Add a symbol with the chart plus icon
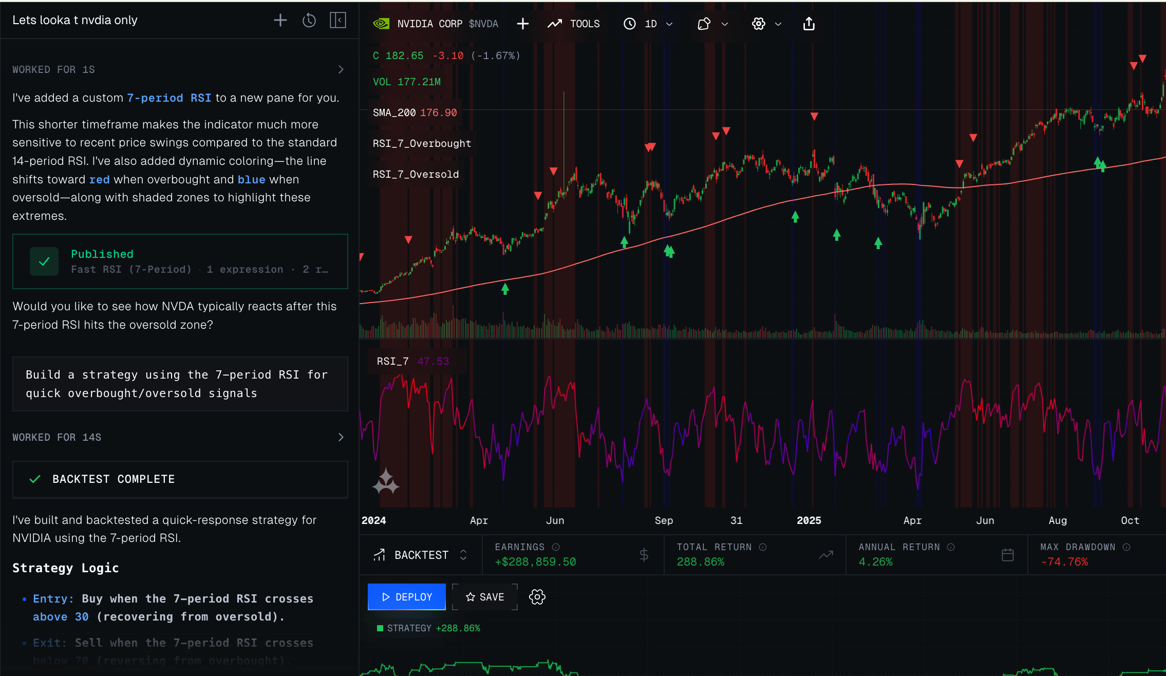This screenshot has height=676, width=1166. point(523,24)
